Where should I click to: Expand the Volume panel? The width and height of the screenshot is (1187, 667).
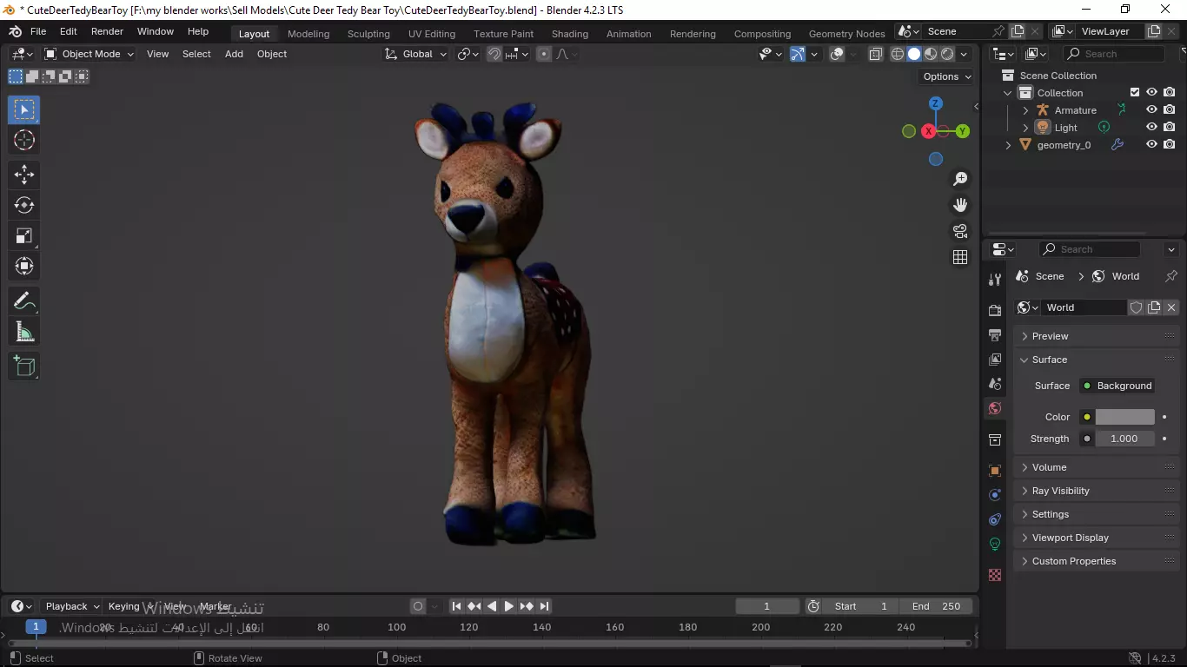point(1096,467)
